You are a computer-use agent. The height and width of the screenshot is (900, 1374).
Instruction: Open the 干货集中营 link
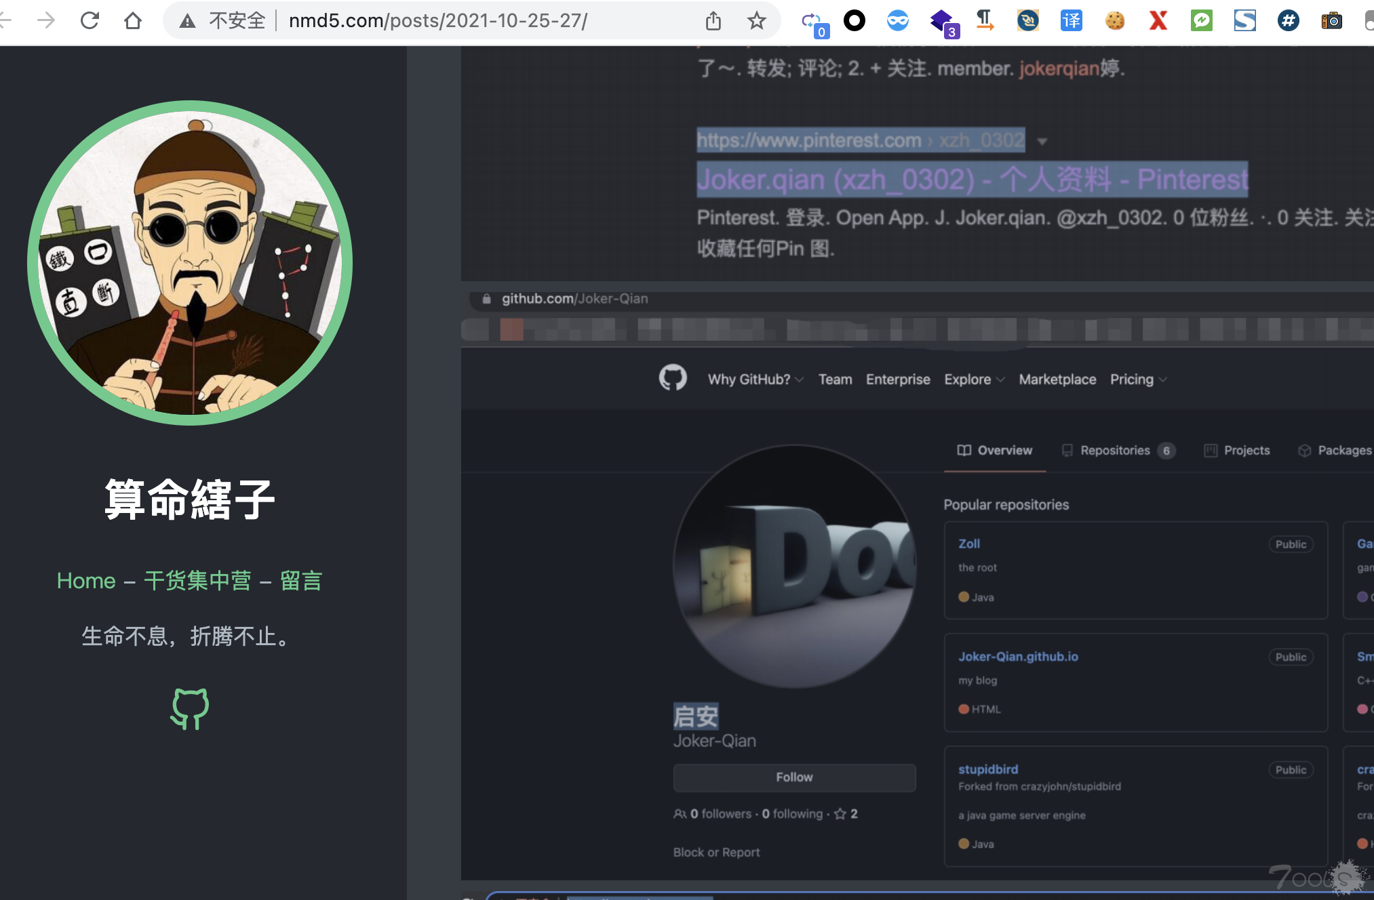pos(197,581)
